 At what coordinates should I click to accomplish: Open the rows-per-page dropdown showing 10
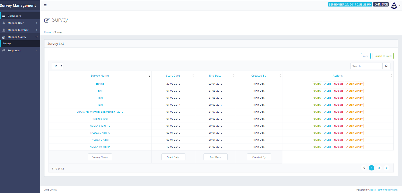point(58,66)
